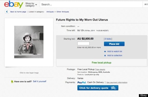Expand the Shop by category dropdown
148x97 pixels.
click(31, 4)
